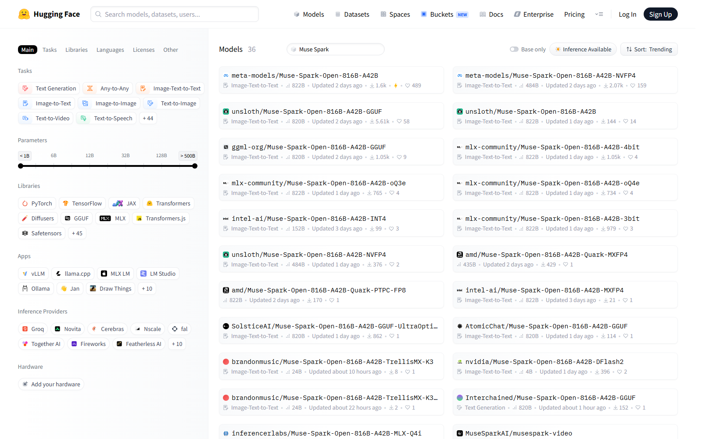Switch to the Tasks filter tab
The height and width of the screenshot is (439, 702).
[x=50, y=50]
